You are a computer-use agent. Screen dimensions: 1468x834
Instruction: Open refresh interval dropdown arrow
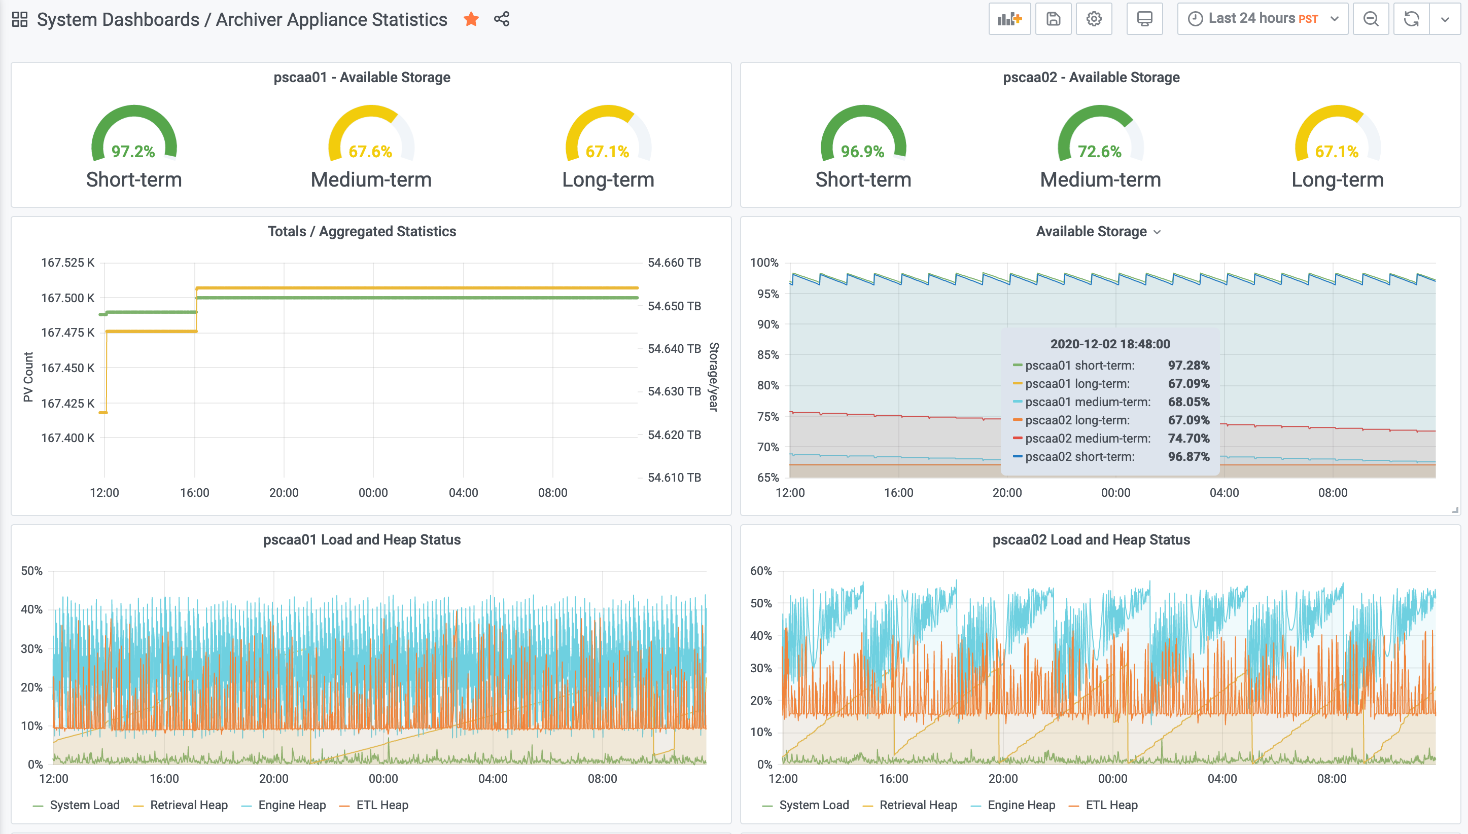(x=1445, y=19)
